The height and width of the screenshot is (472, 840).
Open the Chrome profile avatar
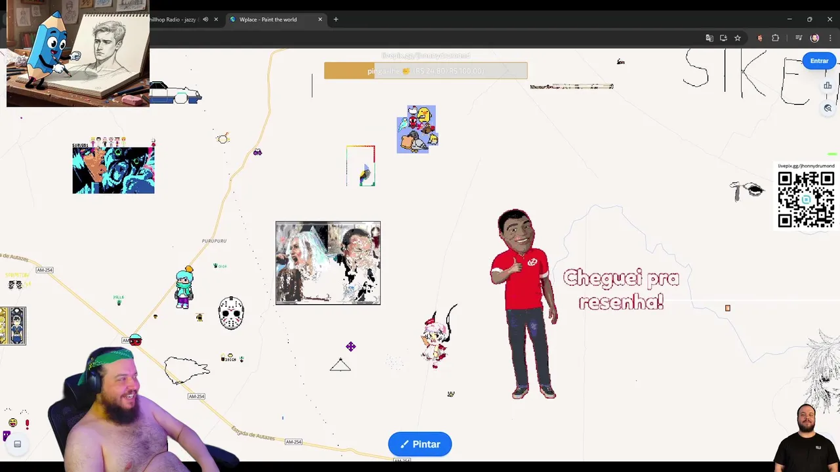[x=815, y=38]
